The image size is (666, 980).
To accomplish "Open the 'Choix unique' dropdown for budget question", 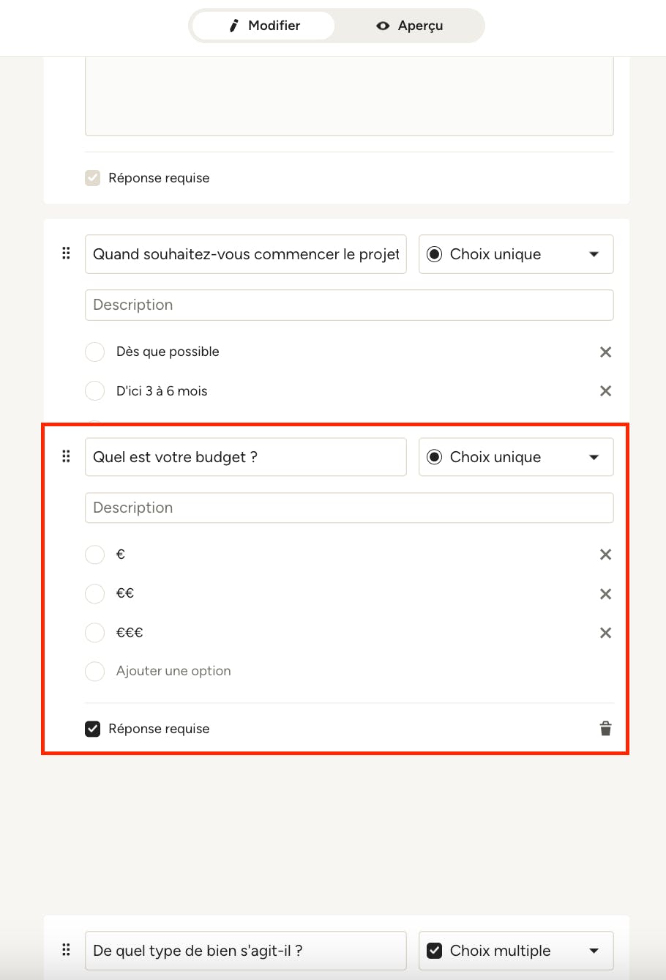I will [x=516, y=457].
